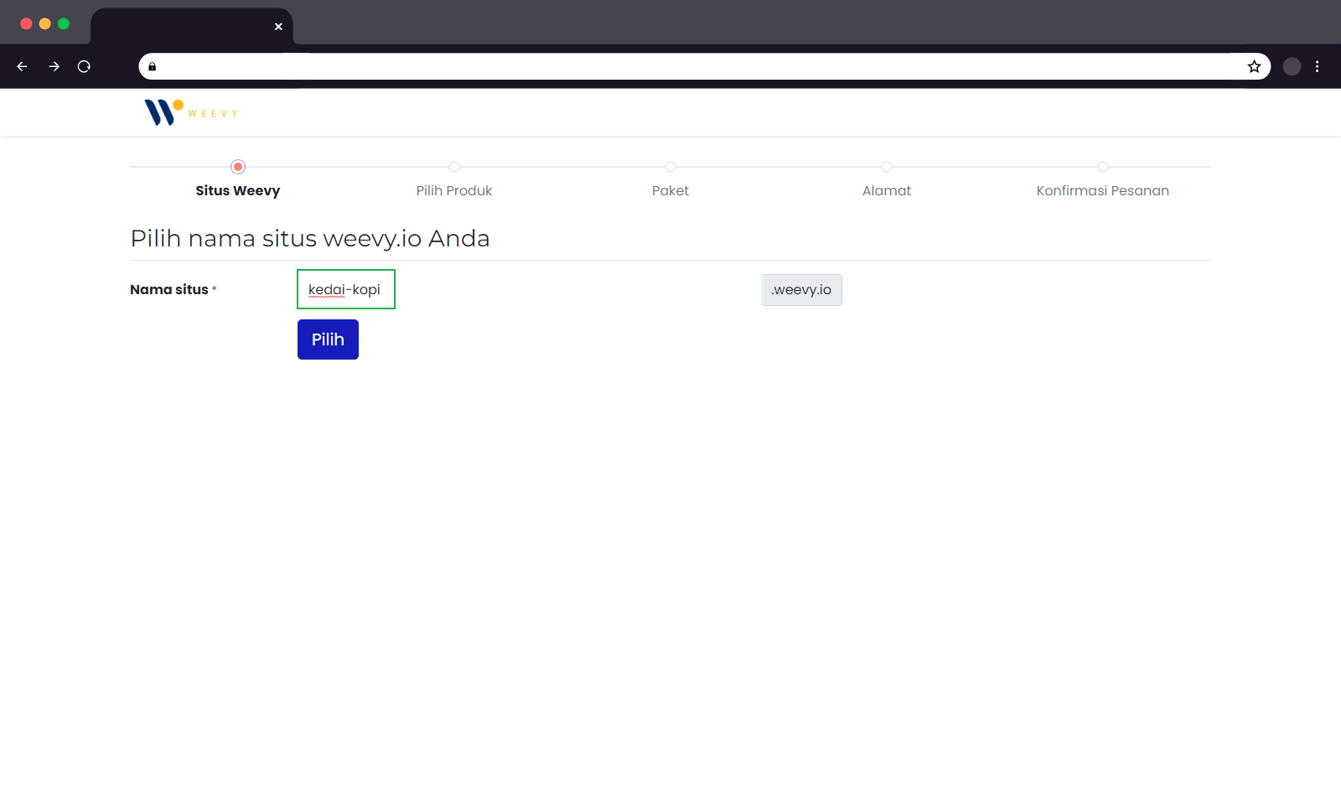Click the browser forward arrow

coord(54,66)
